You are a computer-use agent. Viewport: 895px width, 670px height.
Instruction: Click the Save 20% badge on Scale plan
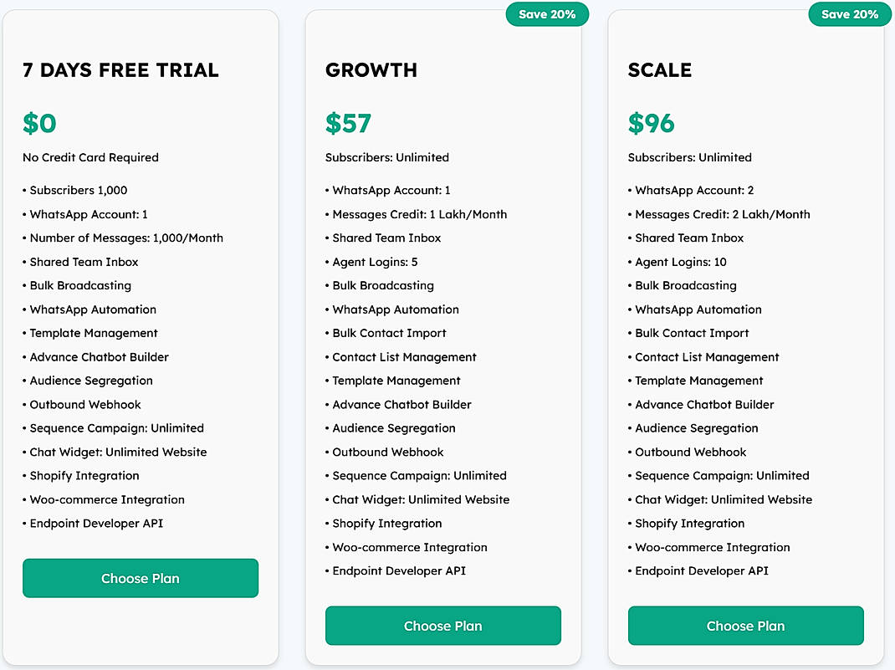(x=850, y=14)
